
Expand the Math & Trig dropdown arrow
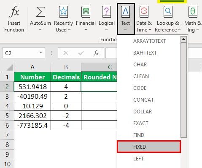point(197,30)
